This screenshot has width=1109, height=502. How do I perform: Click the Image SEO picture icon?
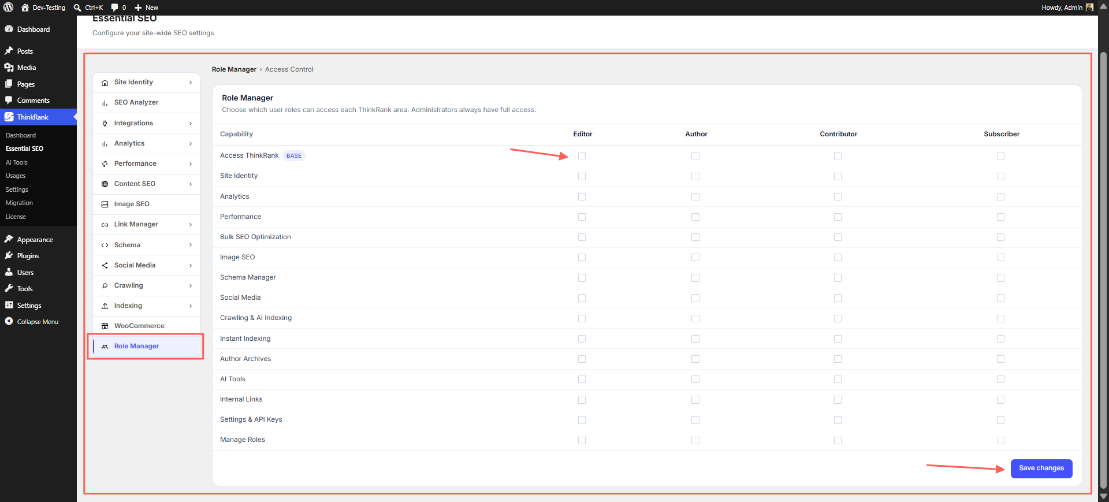point(105,204)
